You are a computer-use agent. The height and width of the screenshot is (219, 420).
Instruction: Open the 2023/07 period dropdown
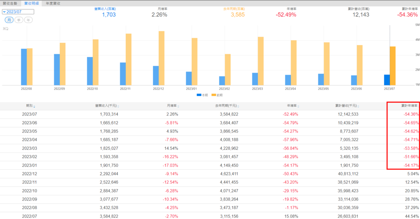(x=18, y=12)
